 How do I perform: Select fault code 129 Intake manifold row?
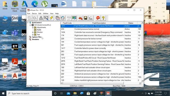click(x=101, y=80)
